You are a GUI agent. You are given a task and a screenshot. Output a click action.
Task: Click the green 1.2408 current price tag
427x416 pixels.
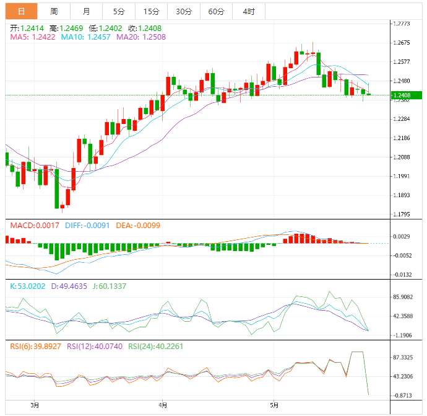coord(407,95)
